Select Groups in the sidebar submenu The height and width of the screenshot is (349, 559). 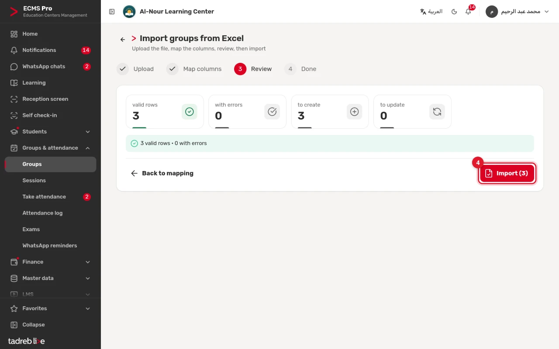pos(50,164)
